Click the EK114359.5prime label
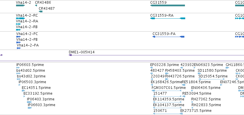 [x=169, y=99]
